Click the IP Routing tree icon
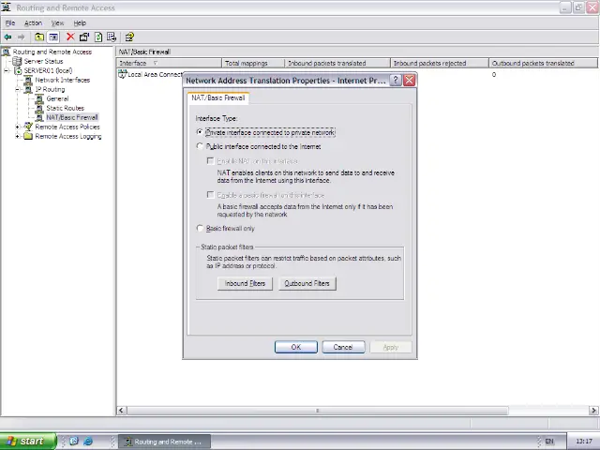The height and width of the screenshot is (450, 600). click(x=28, y=89)
